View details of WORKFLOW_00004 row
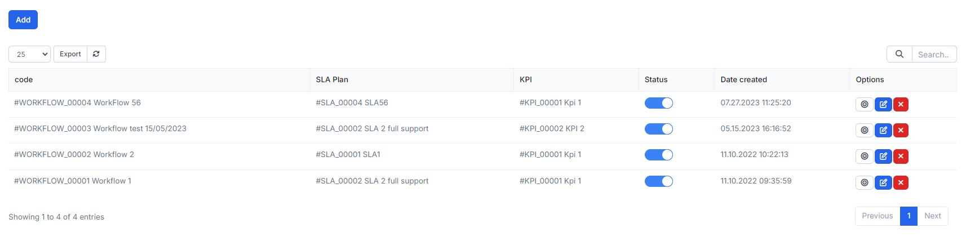 [864, 104]
